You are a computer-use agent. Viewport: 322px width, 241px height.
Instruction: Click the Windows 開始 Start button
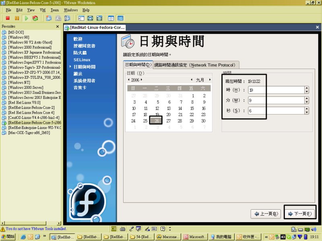(8, 237)
